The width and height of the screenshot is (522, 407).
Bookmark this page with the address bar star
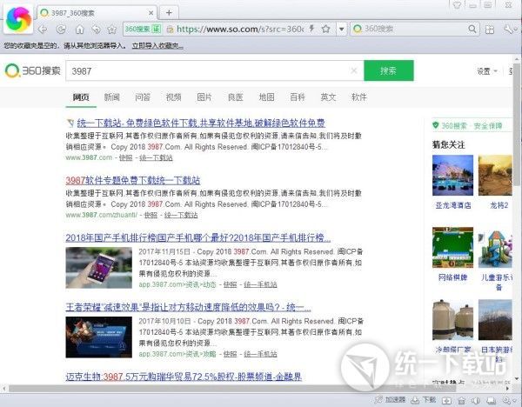click(x=326, y=29)
